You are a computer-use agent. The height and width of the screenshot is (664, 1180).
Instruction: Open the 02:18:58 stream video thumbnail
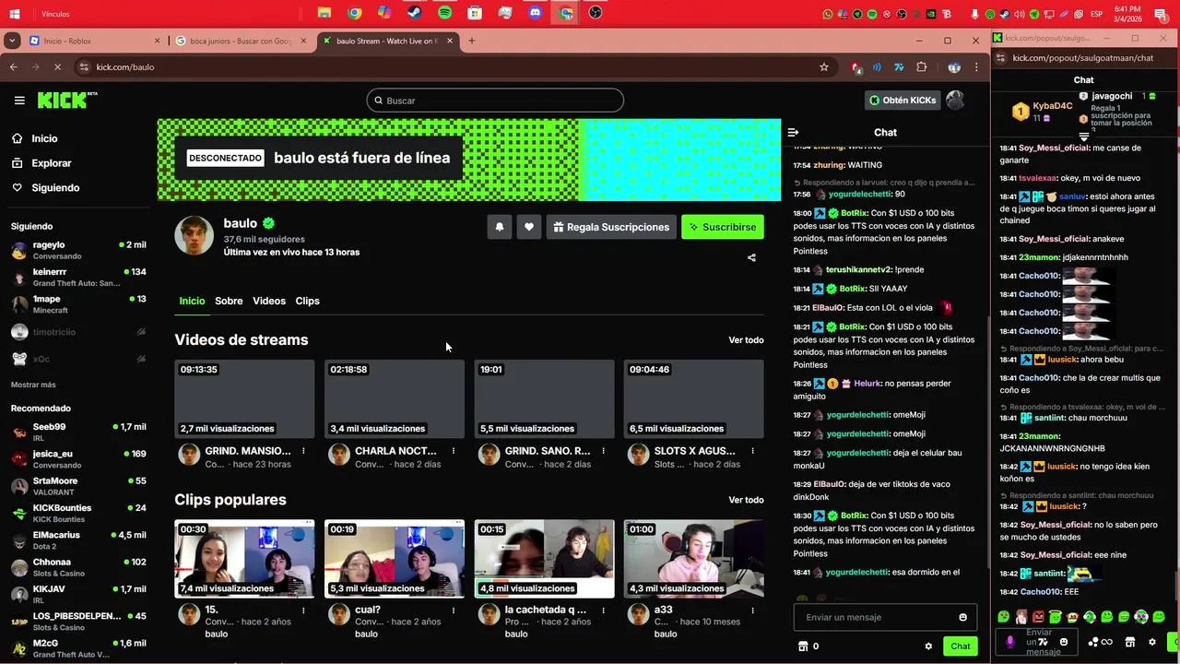tap(395, 398)
